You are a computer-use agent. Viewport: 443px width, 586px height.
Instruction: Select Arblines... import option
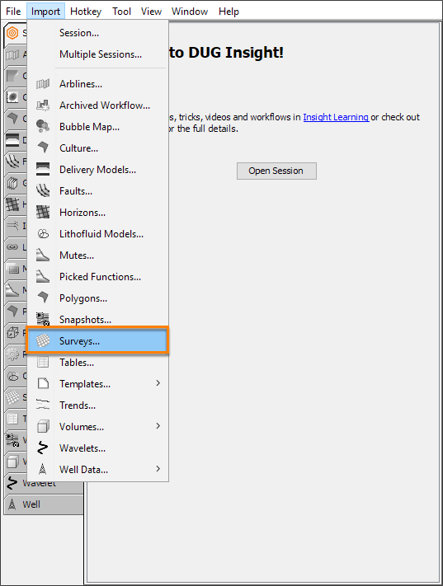(x=97, y=84)
